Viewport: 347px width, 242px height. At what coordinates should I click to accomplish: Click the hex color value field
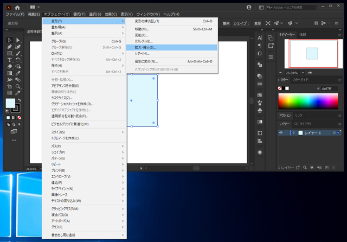(329, 88)
